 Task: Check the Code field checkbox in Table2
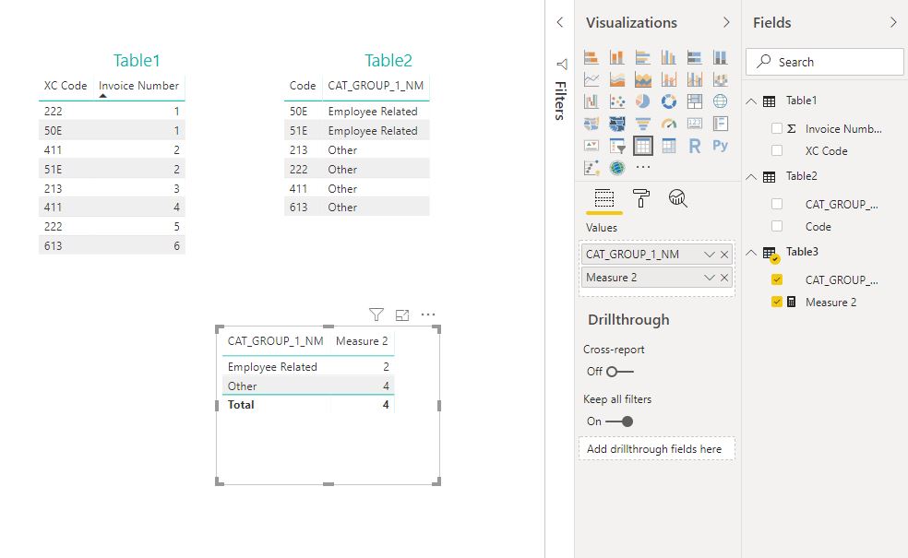click(777, 226)
